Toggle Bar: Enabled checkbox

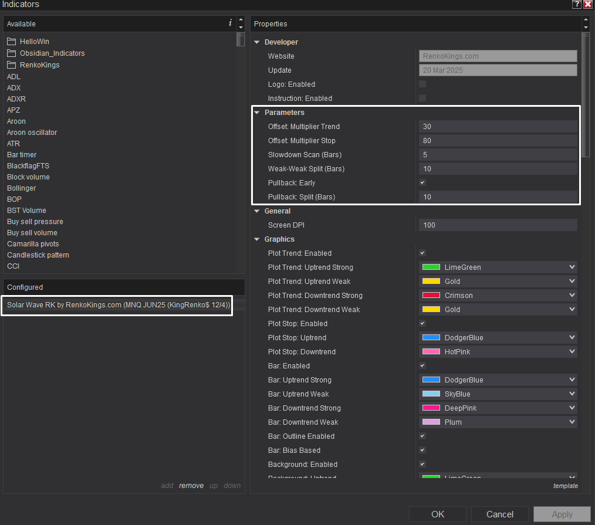click(422, 365)
